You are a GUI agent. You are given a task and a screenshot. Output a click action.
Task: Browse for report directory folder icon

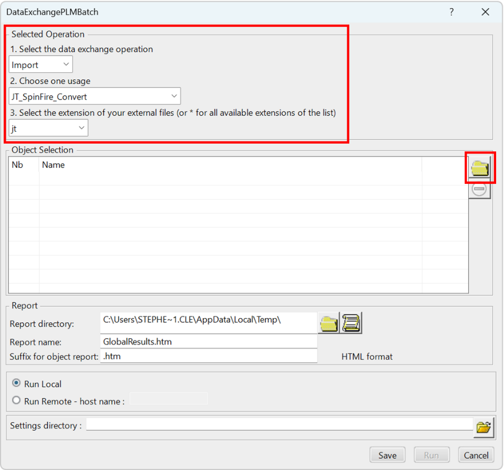pos(328,323)
